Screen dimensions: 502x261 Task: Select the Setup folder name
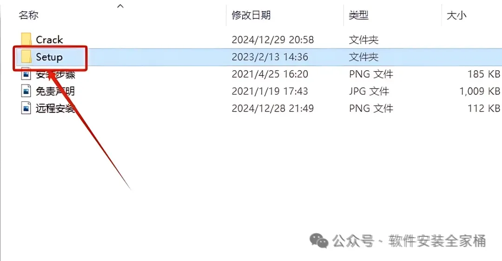[x=49, y=57]
